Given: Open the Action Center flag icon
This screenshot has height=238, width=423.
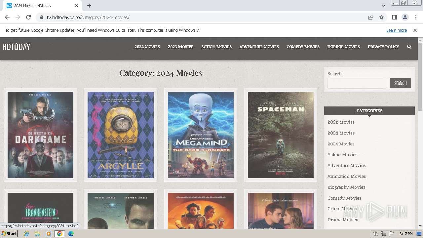Looking at the screenshot, I should [392, 234].
